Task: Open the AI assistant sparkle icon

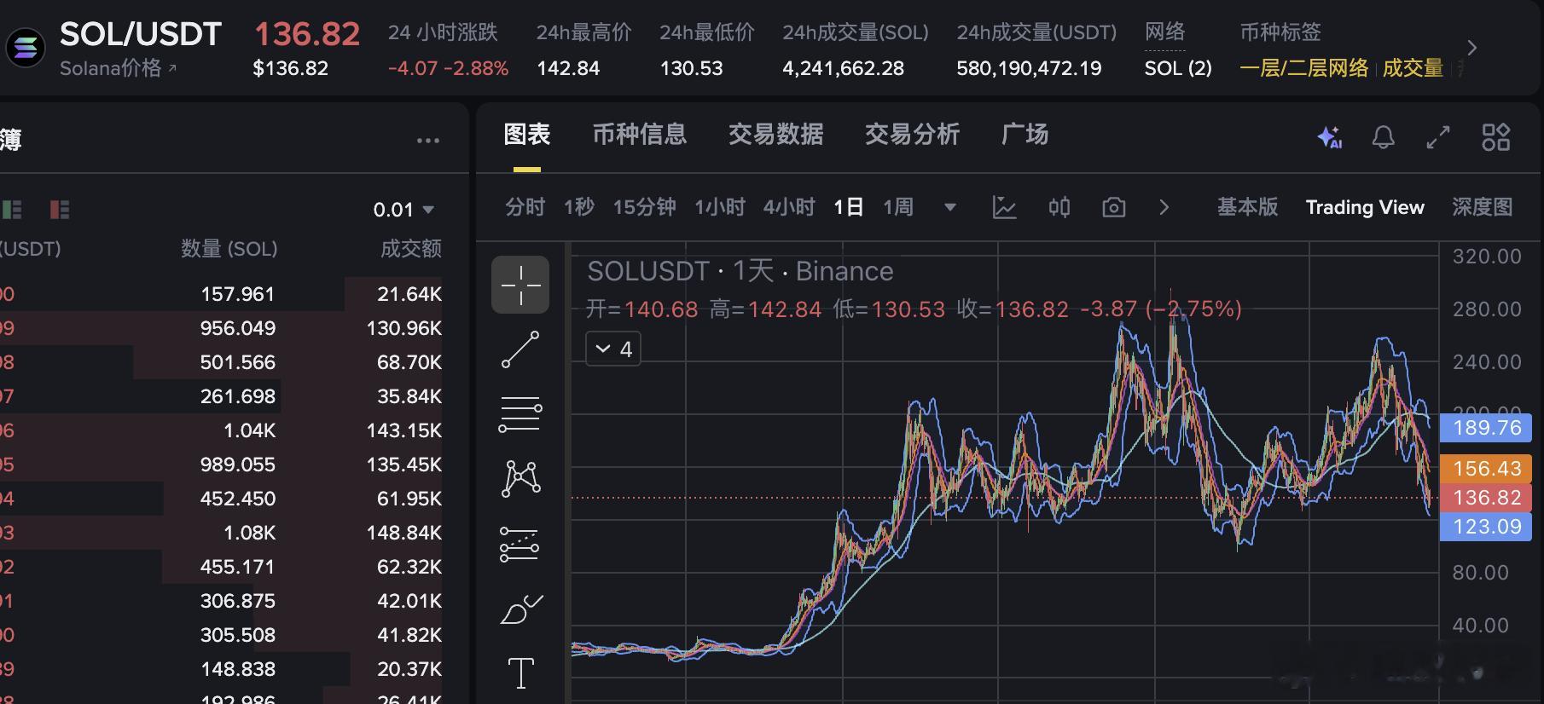Action: pos(1329,137)
